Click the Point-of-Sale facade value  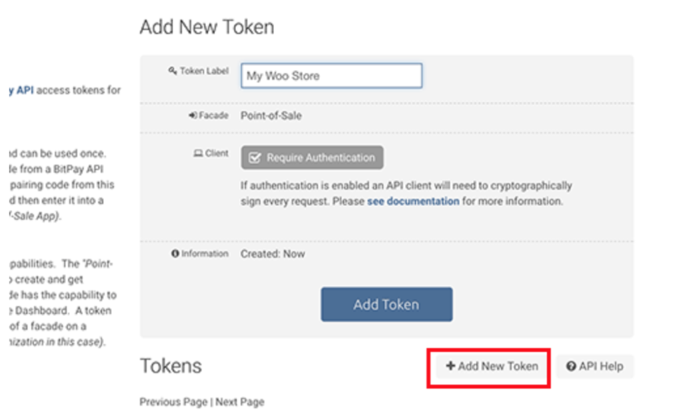271,115
